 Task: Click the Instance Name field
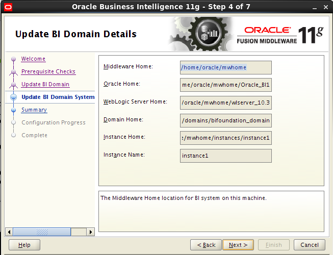pyautogui.click(x=226, y=156)
